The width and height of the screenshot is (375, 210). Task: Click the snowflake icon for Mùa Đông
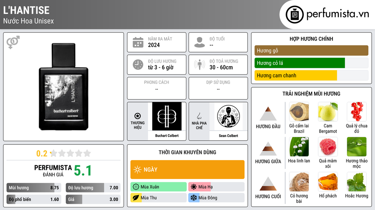pos(194,198)
